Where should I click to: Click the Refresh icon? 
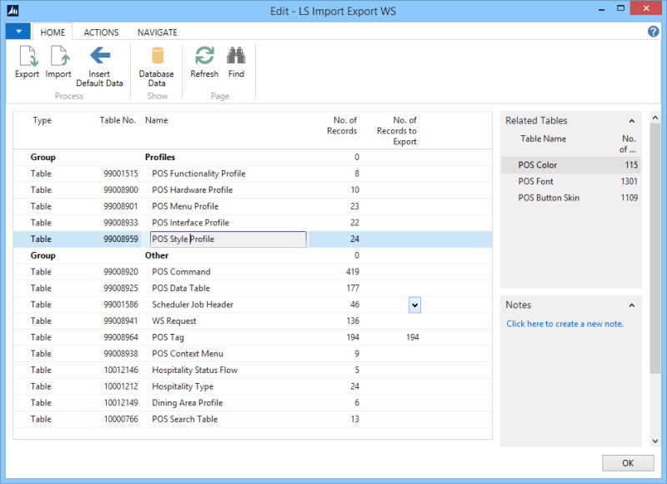[x=204, y=57]
